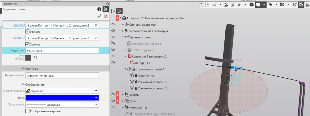Hide Контур ( 1 ) with its eye icon
Screen dimensions: 310x116
pyautogui.click(x=113, y=62)
